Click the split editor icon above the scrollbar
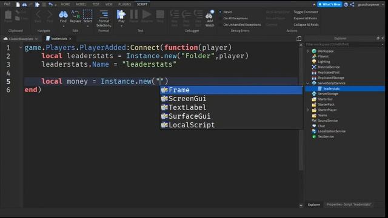 coord(299,39)
